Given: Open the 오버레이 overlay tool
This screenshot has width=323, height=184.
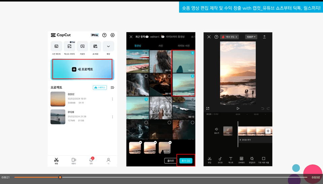Looking at the screenshot, I should click(241, 159).
